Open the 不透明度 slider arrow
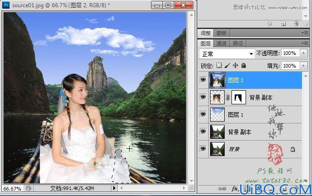The height and width of the screenshot is (196, 312). click(304, 53)
